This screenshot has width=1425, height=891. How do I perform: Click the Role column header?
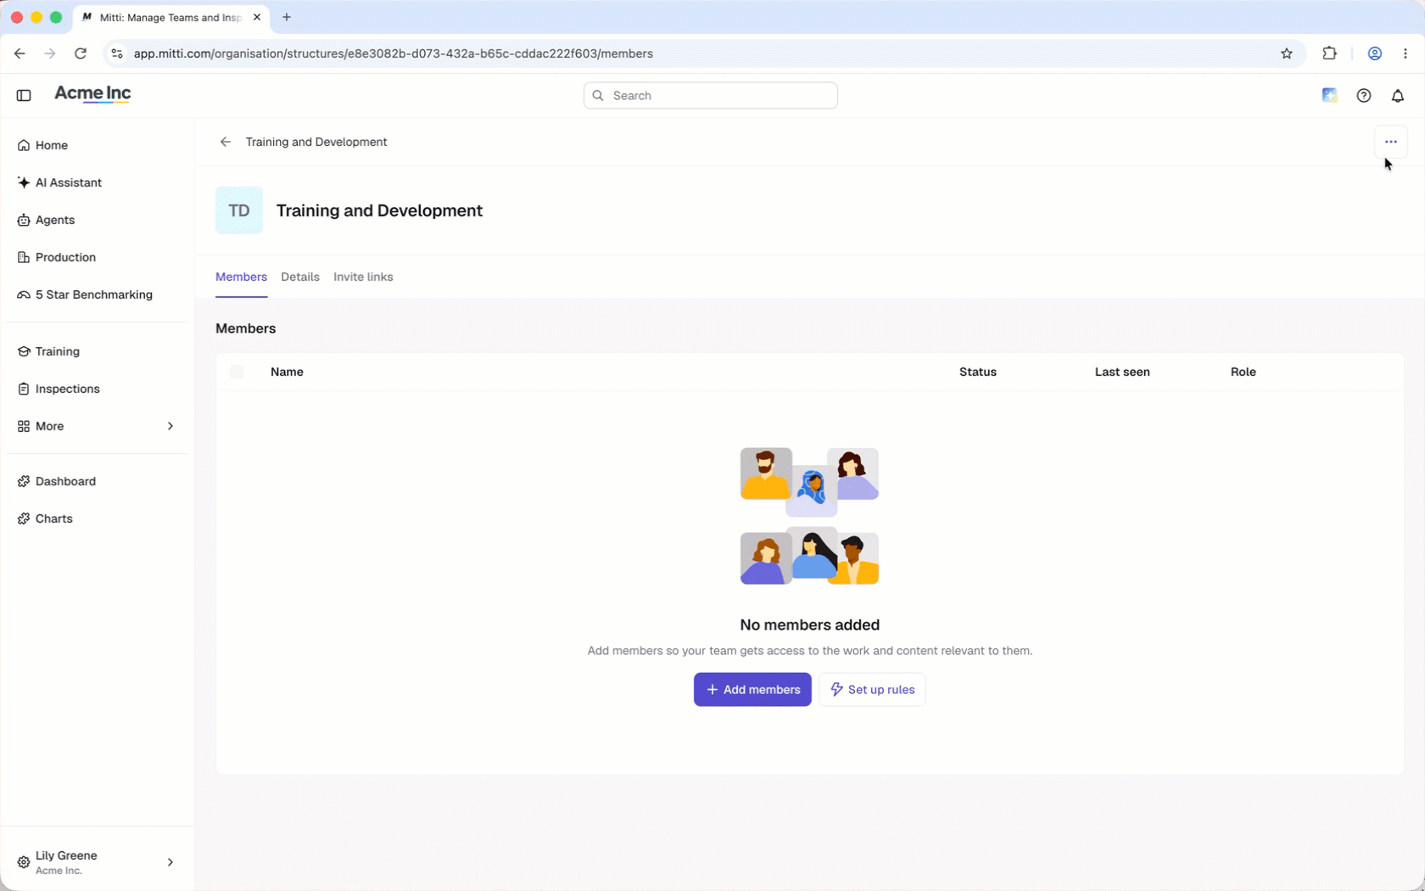click(x=1243, y=372)
